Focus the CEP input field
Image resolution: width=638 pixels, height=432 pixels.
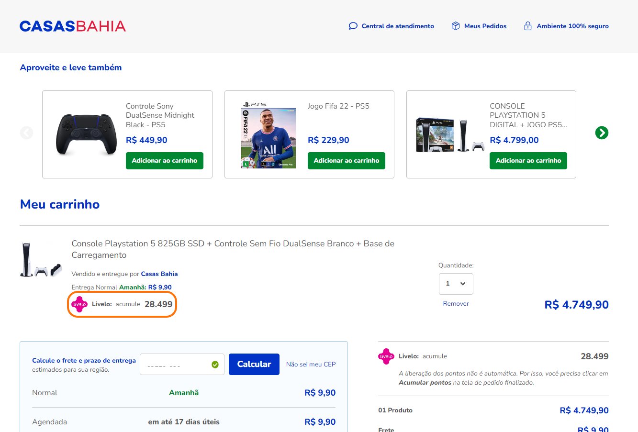pyautogui.click(x=182, y=365)
